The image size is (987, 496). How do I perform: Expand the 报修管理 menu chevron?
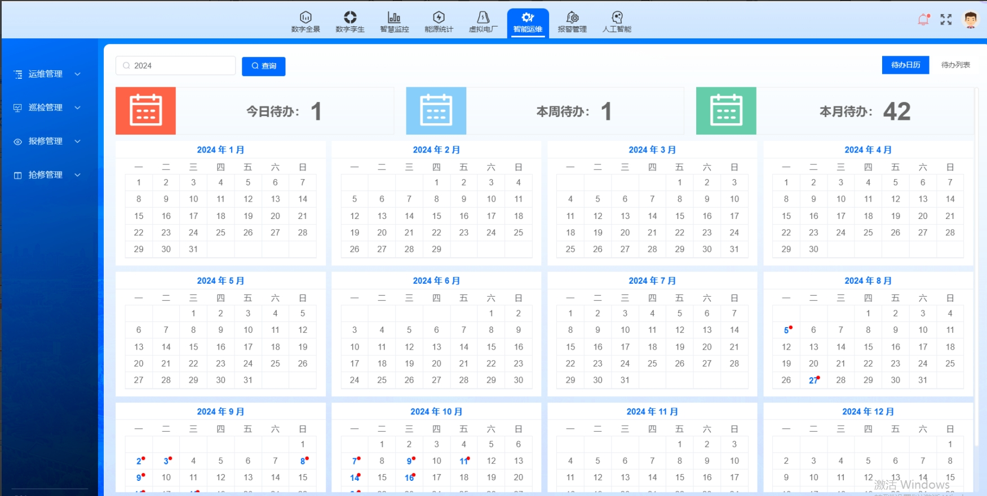click(x=78, y=141)
